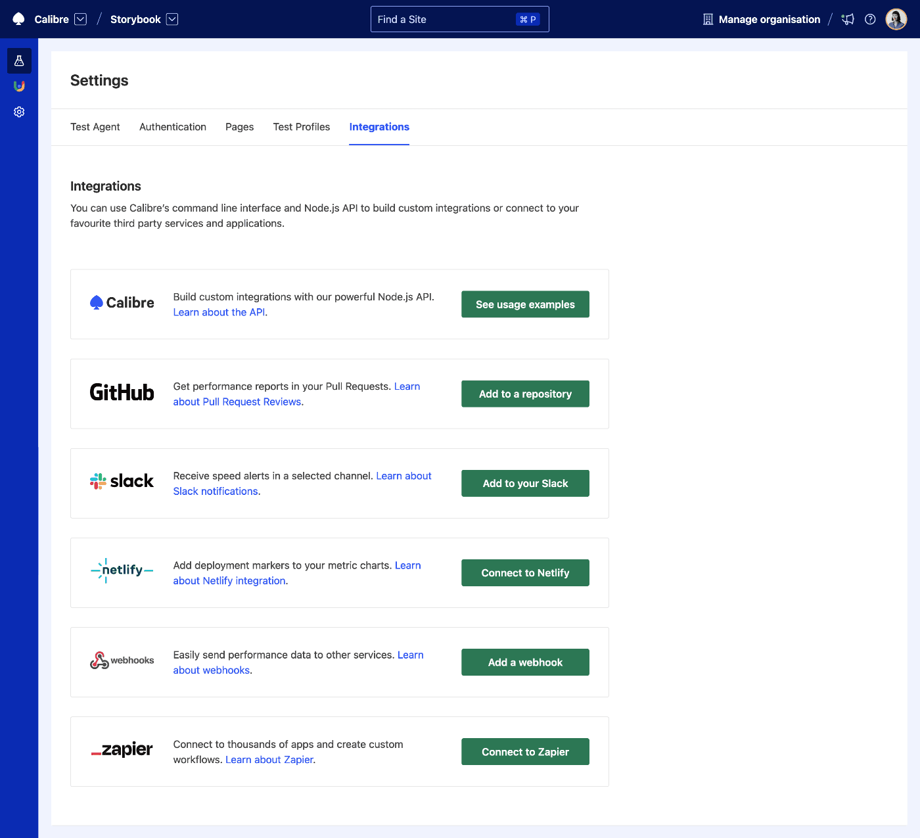Viewport: 920px width, 838px height.
Task: Switch to the Test Profiles tab
Action: pos(301,127)
